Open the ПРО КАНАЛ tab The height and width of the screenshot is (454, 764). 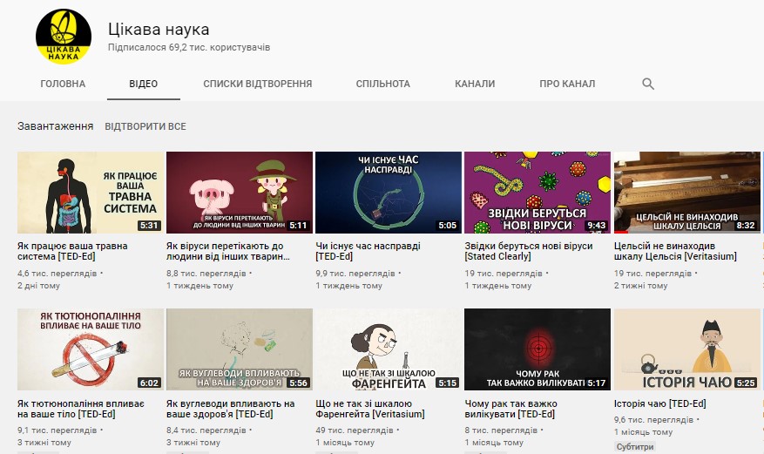[x=566, y=84]
